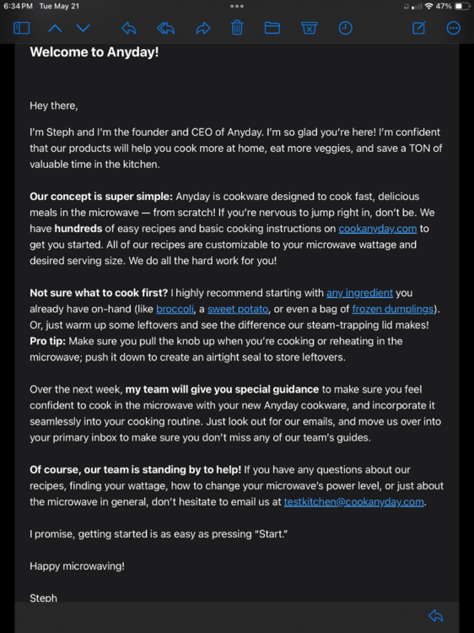Viewport: 474px width, 633px height.
Task: Delete the message using the trash icon
Action: point(237,28)
